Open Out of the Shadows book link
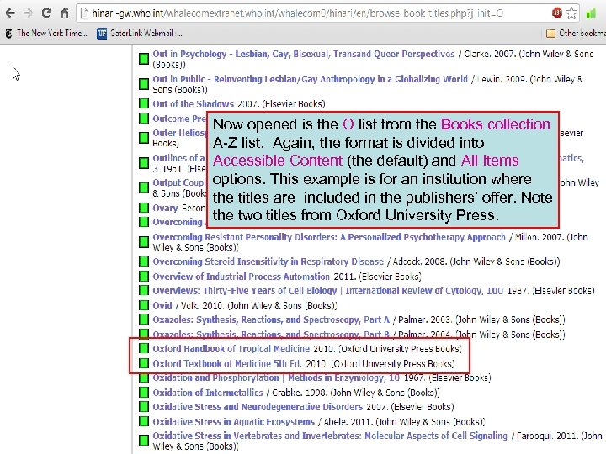Screen dimensions: 606x454 (x=194, y=103)
